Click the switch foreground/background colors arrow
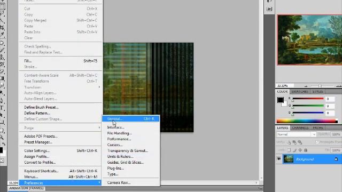This screenshot has height=192, width=342. pos(4,144)
